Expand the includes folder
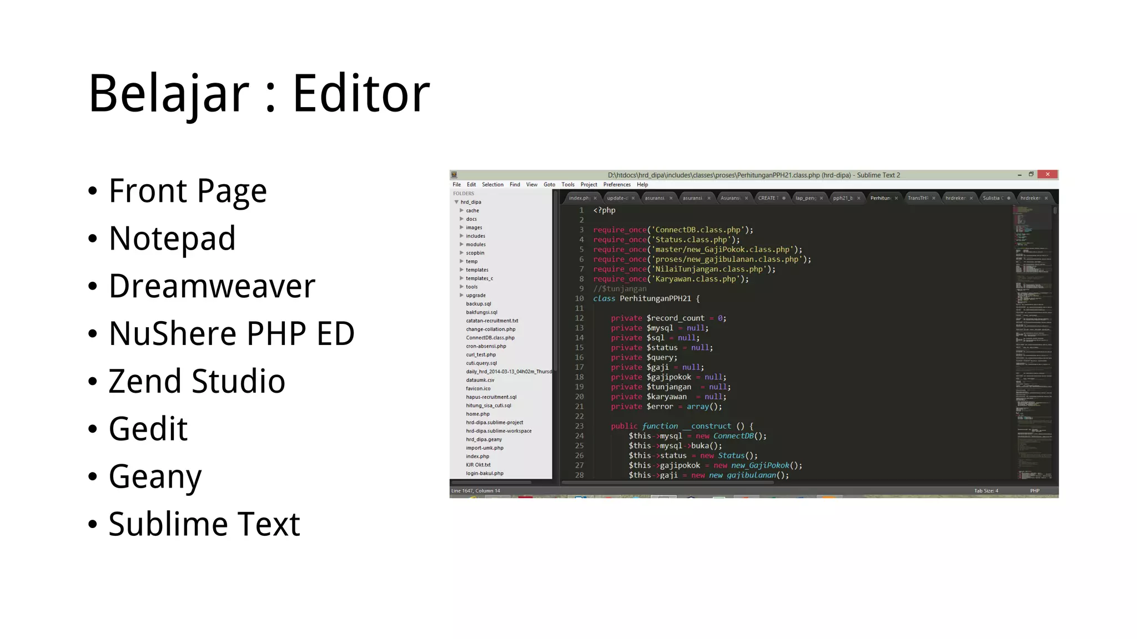1137x639 pixels. point(461,236)
